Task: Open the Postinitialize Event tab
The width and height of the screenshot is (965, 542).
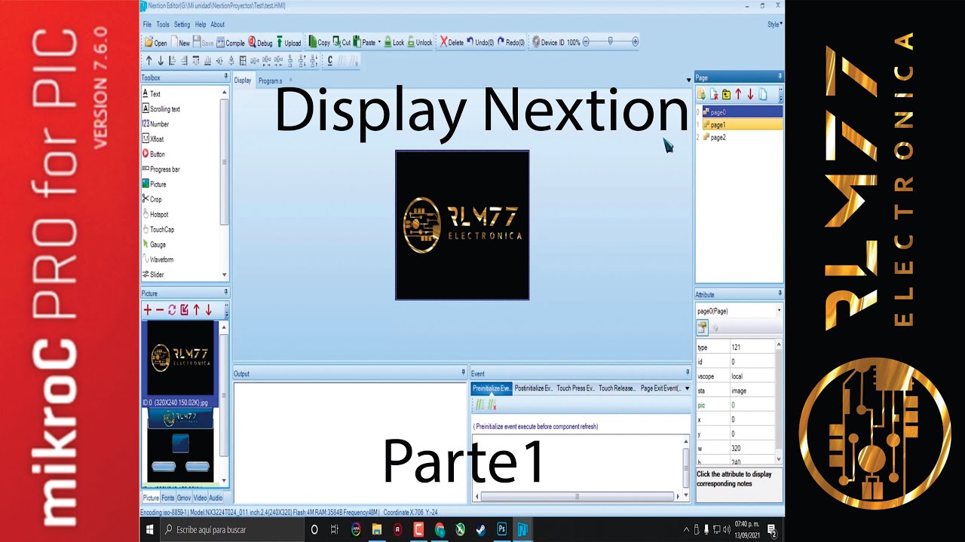Action: (533, 388)
